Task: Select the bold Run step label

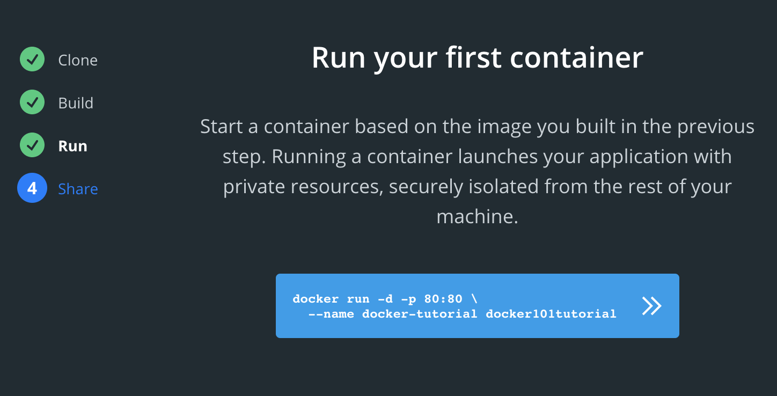Action: (x=72, y=146)
